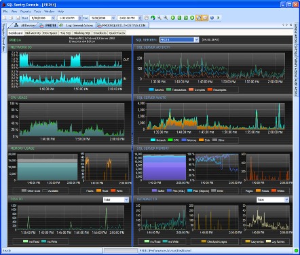Screen dimensions: 300x255
Task: Open the Start date dropdown
Action: [x=53, y=18]
